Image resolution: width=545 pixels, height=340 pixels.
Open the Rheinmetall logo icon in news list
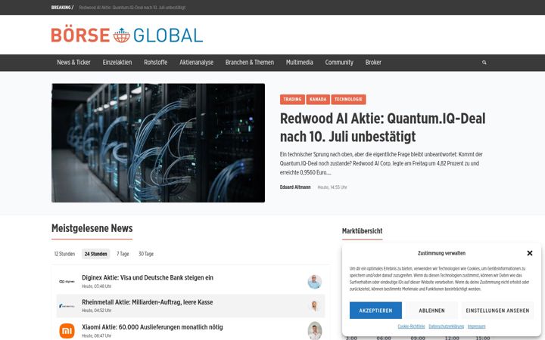tap(67, 306)
